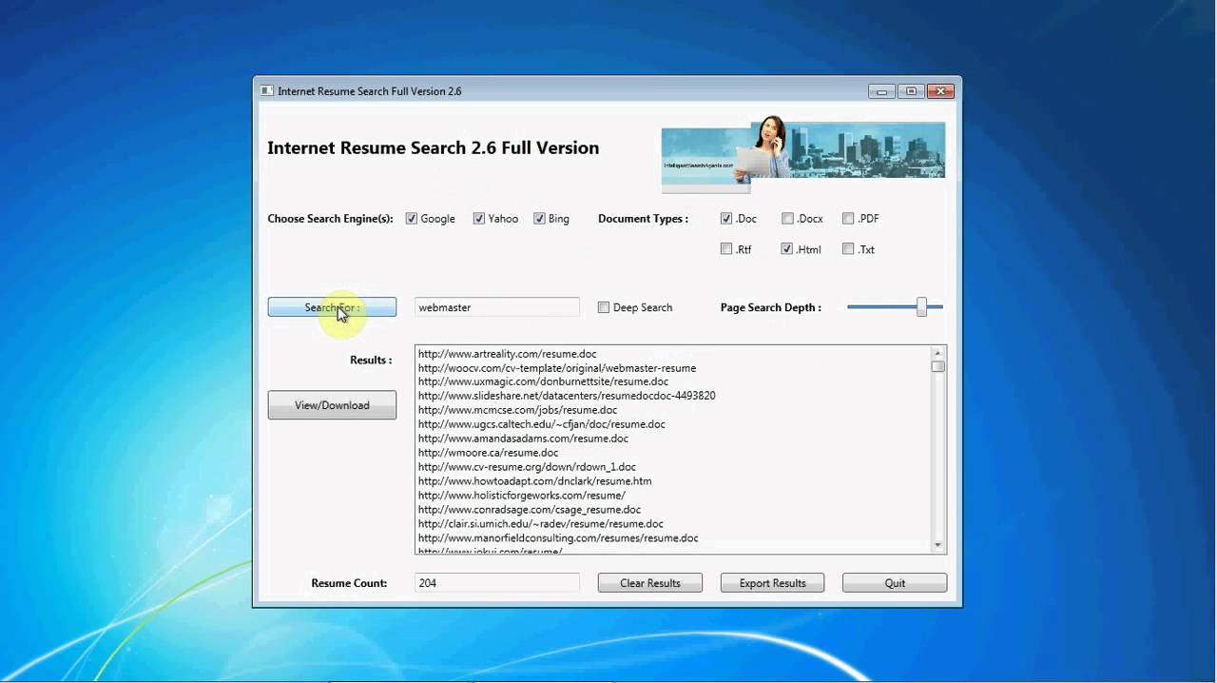This screenshot has height=683, width=1217.
Task: Select the cv-resume.org rdown_1.doc result
Action: (x=527, y=467)
